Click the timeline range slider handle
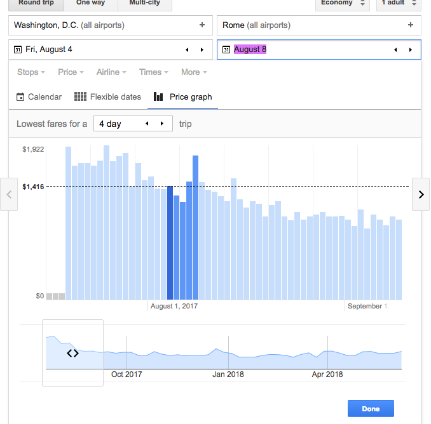 tap(72, 353)
